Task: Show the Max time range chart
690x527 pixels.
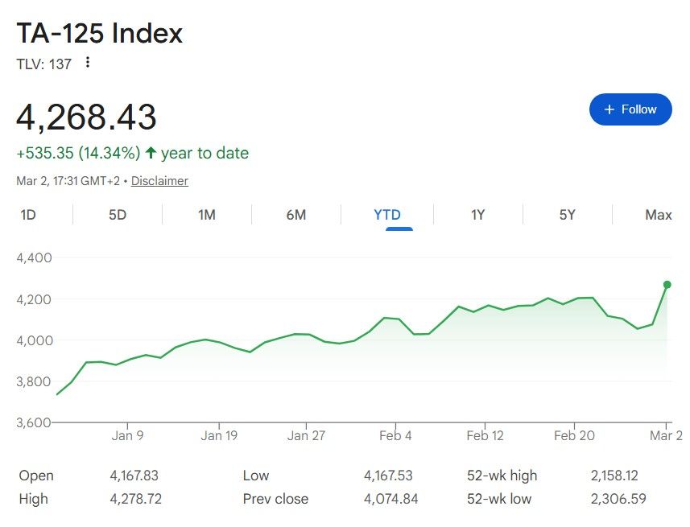Action: tap(658, 215)
